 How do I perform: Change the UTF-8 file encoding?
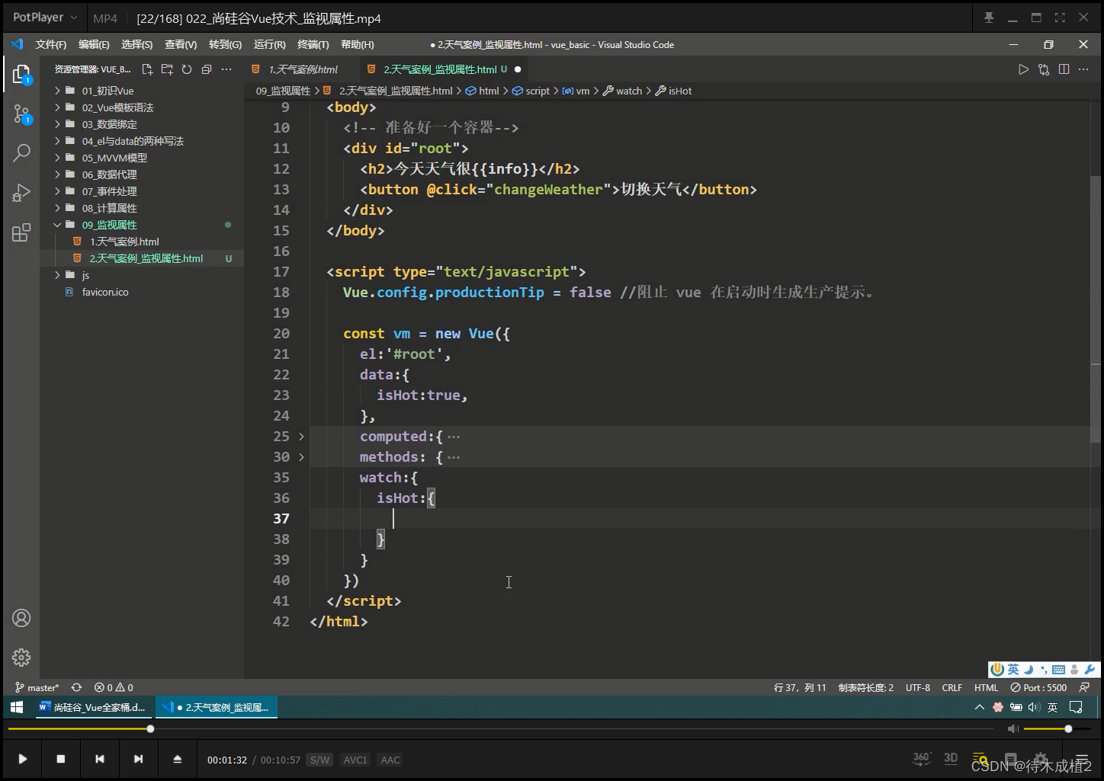(918, 687)
